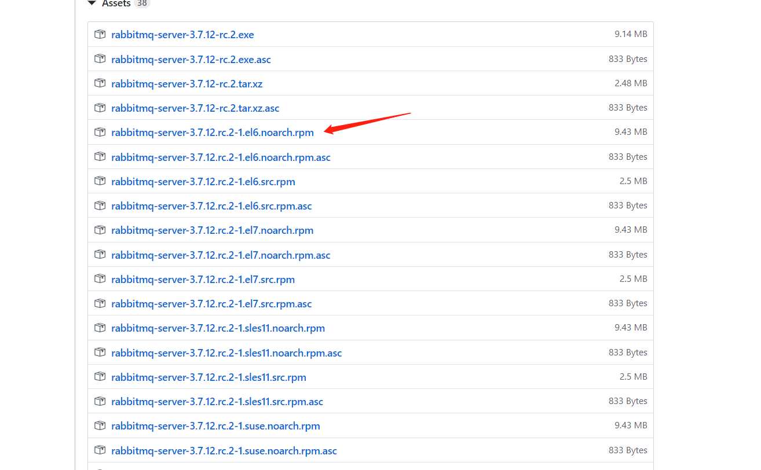Open the el6.noarch.rpm.asc signature link
Screen dimensions: 761x470
click(x=221, y=157)
